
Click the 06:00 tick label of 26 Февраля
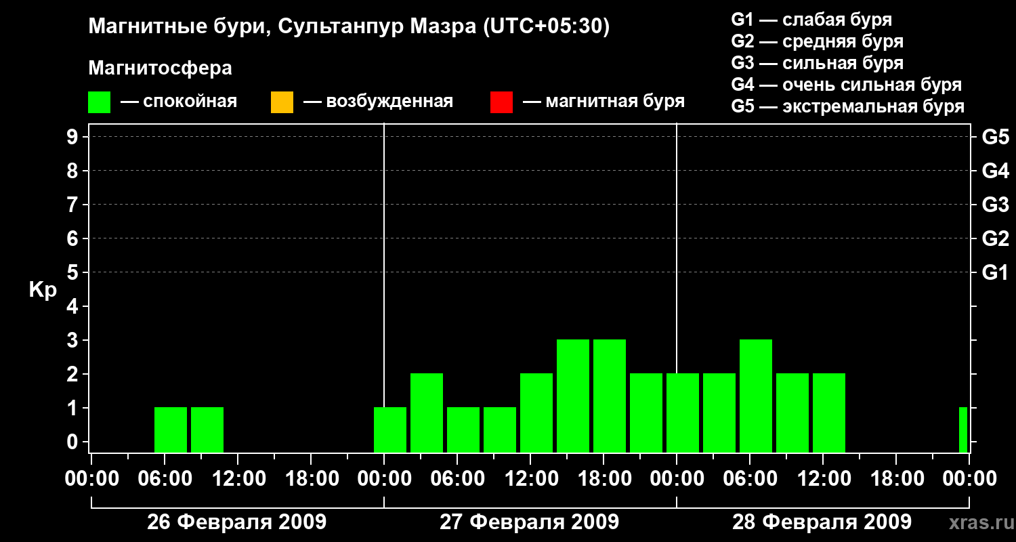click(x=165, y=479)
